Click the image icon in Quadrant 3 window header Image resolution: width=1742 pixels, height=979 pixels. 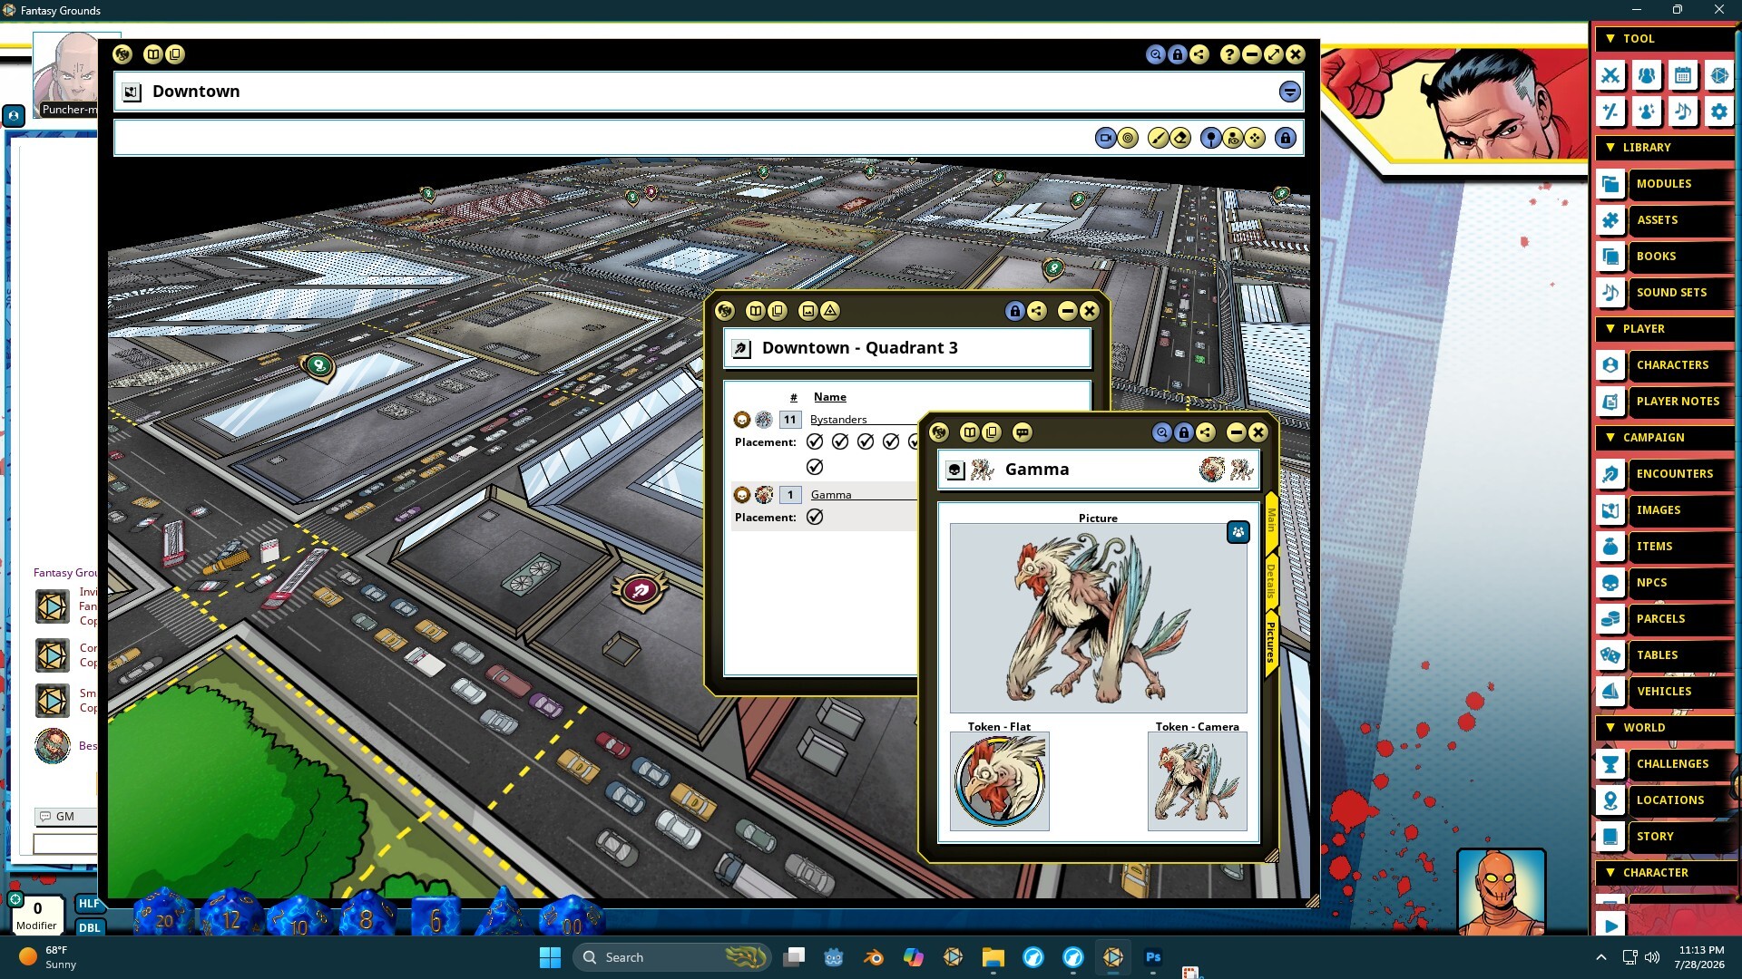(x=807, y=311)
